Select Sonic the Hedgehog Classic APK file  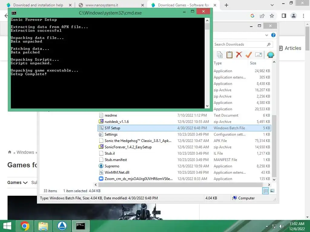[184, 141]
